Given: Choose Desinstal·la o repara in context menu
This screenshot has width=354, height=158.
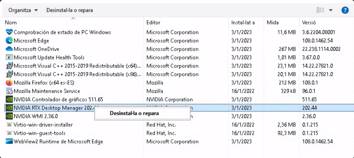Looking at the screenshot, I should (x=134, y=113).
